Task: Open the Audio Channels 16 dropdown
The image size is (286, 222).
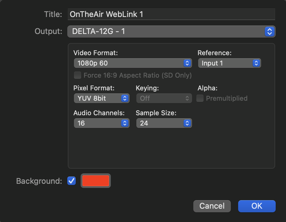Action: point(101,123)
